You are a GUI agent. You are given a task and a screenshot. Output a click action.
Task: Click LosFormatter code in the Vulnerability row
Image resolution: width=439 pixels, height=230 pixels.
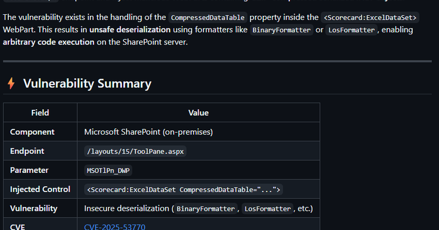267,209
